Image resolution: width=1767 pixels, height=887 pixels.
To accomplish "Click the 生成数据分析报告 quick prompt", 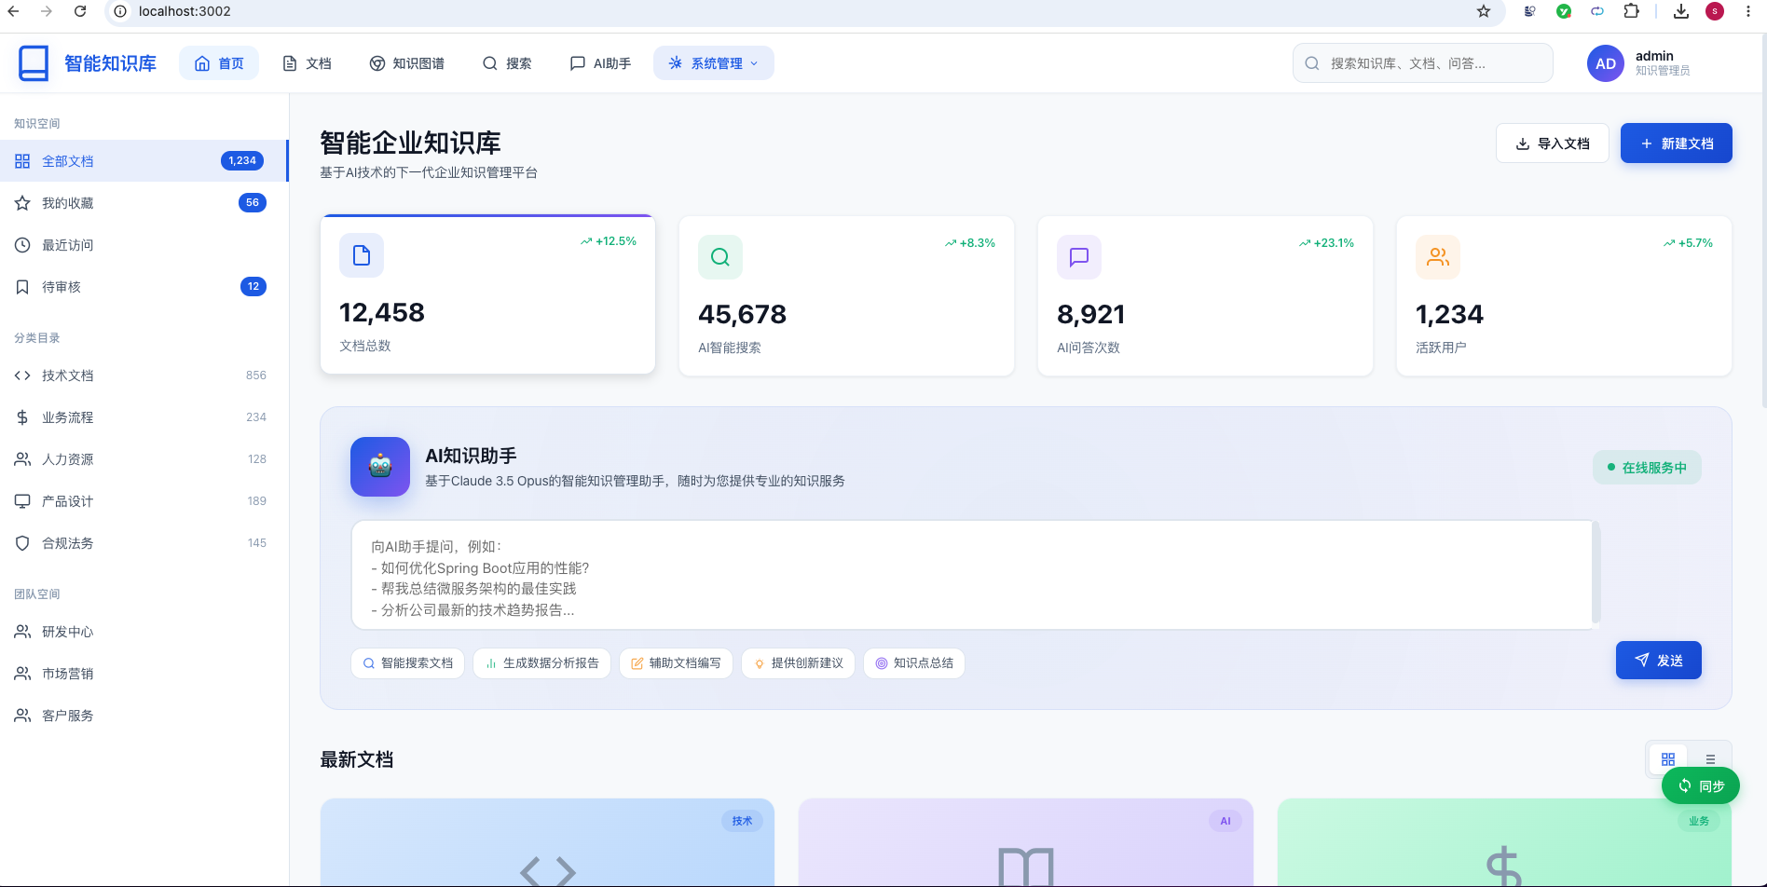I will click(541, 663).
